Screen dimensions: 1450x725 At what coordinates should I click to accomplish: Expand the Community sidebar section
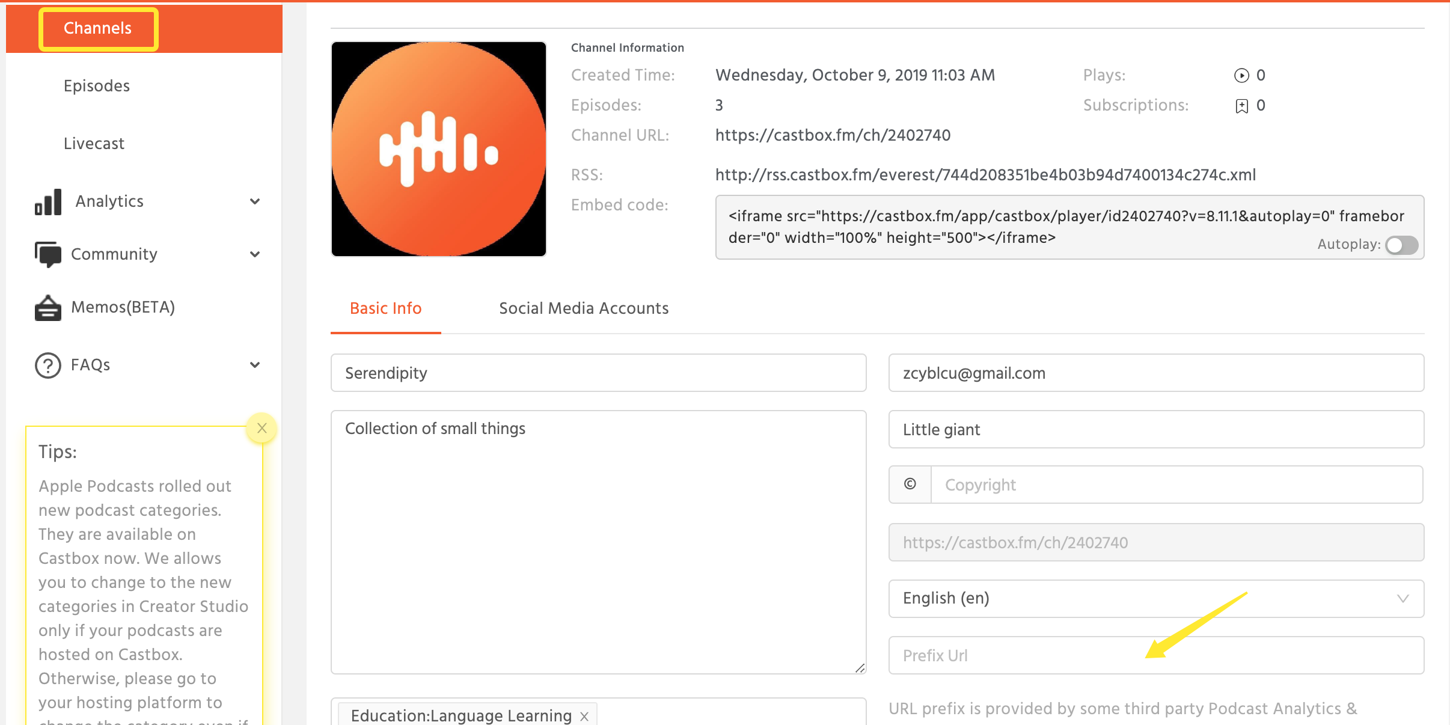255,254
